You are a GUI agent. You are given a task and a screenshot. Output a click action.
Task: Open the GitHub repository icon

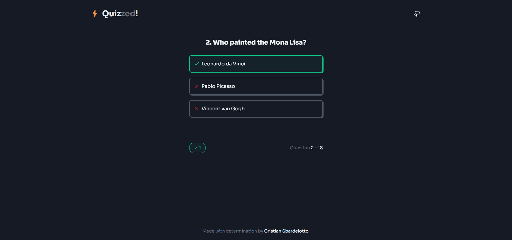pyautogui.click(x=417, y=14)
